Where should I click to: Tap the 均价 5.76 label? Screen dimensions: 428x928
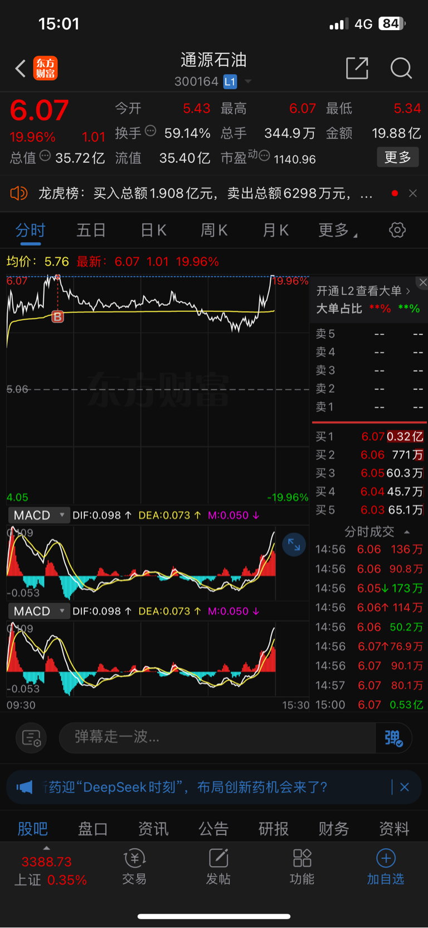[37, 262]
